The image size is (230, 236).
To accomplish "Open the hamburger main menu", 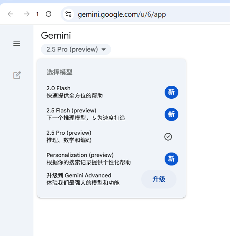I will [x=17, y=44].
